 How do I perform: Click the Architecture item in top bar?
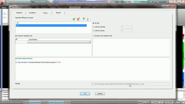pos(144,2)
